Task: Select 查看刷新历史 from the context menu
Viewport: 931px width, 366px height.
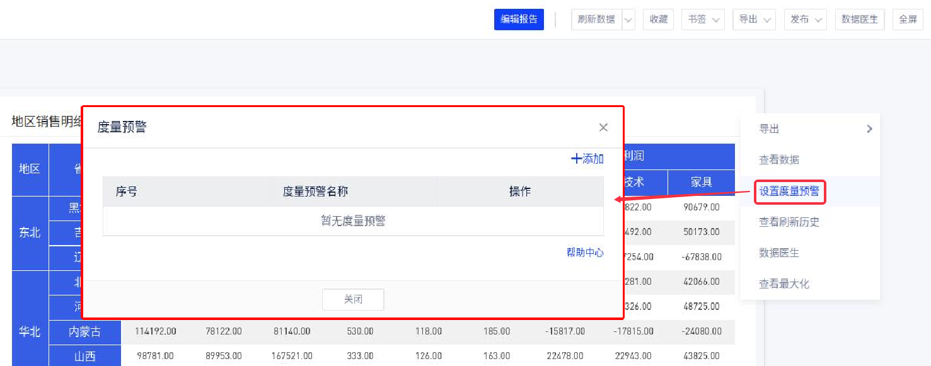Action: coord(789,222)
